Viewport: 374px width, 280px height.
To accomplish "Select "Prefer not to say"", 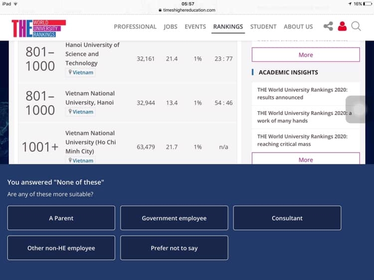I will click(174, 248).
